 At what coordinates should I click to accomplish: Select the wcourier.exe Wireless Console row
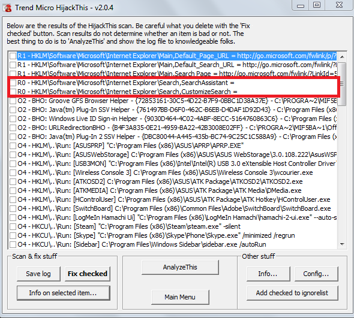coord(165,172)
